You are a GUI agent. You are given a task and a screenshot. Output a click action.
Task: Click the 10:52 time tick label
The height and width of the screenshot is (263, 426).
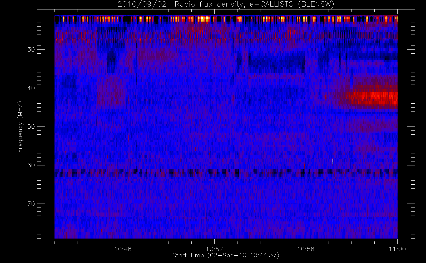[214, 249]
